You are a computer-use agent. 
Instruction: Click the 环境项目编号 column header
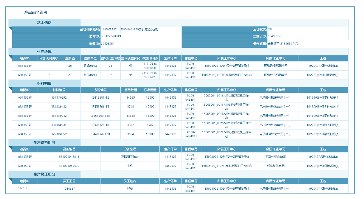[x=48, y=58]
